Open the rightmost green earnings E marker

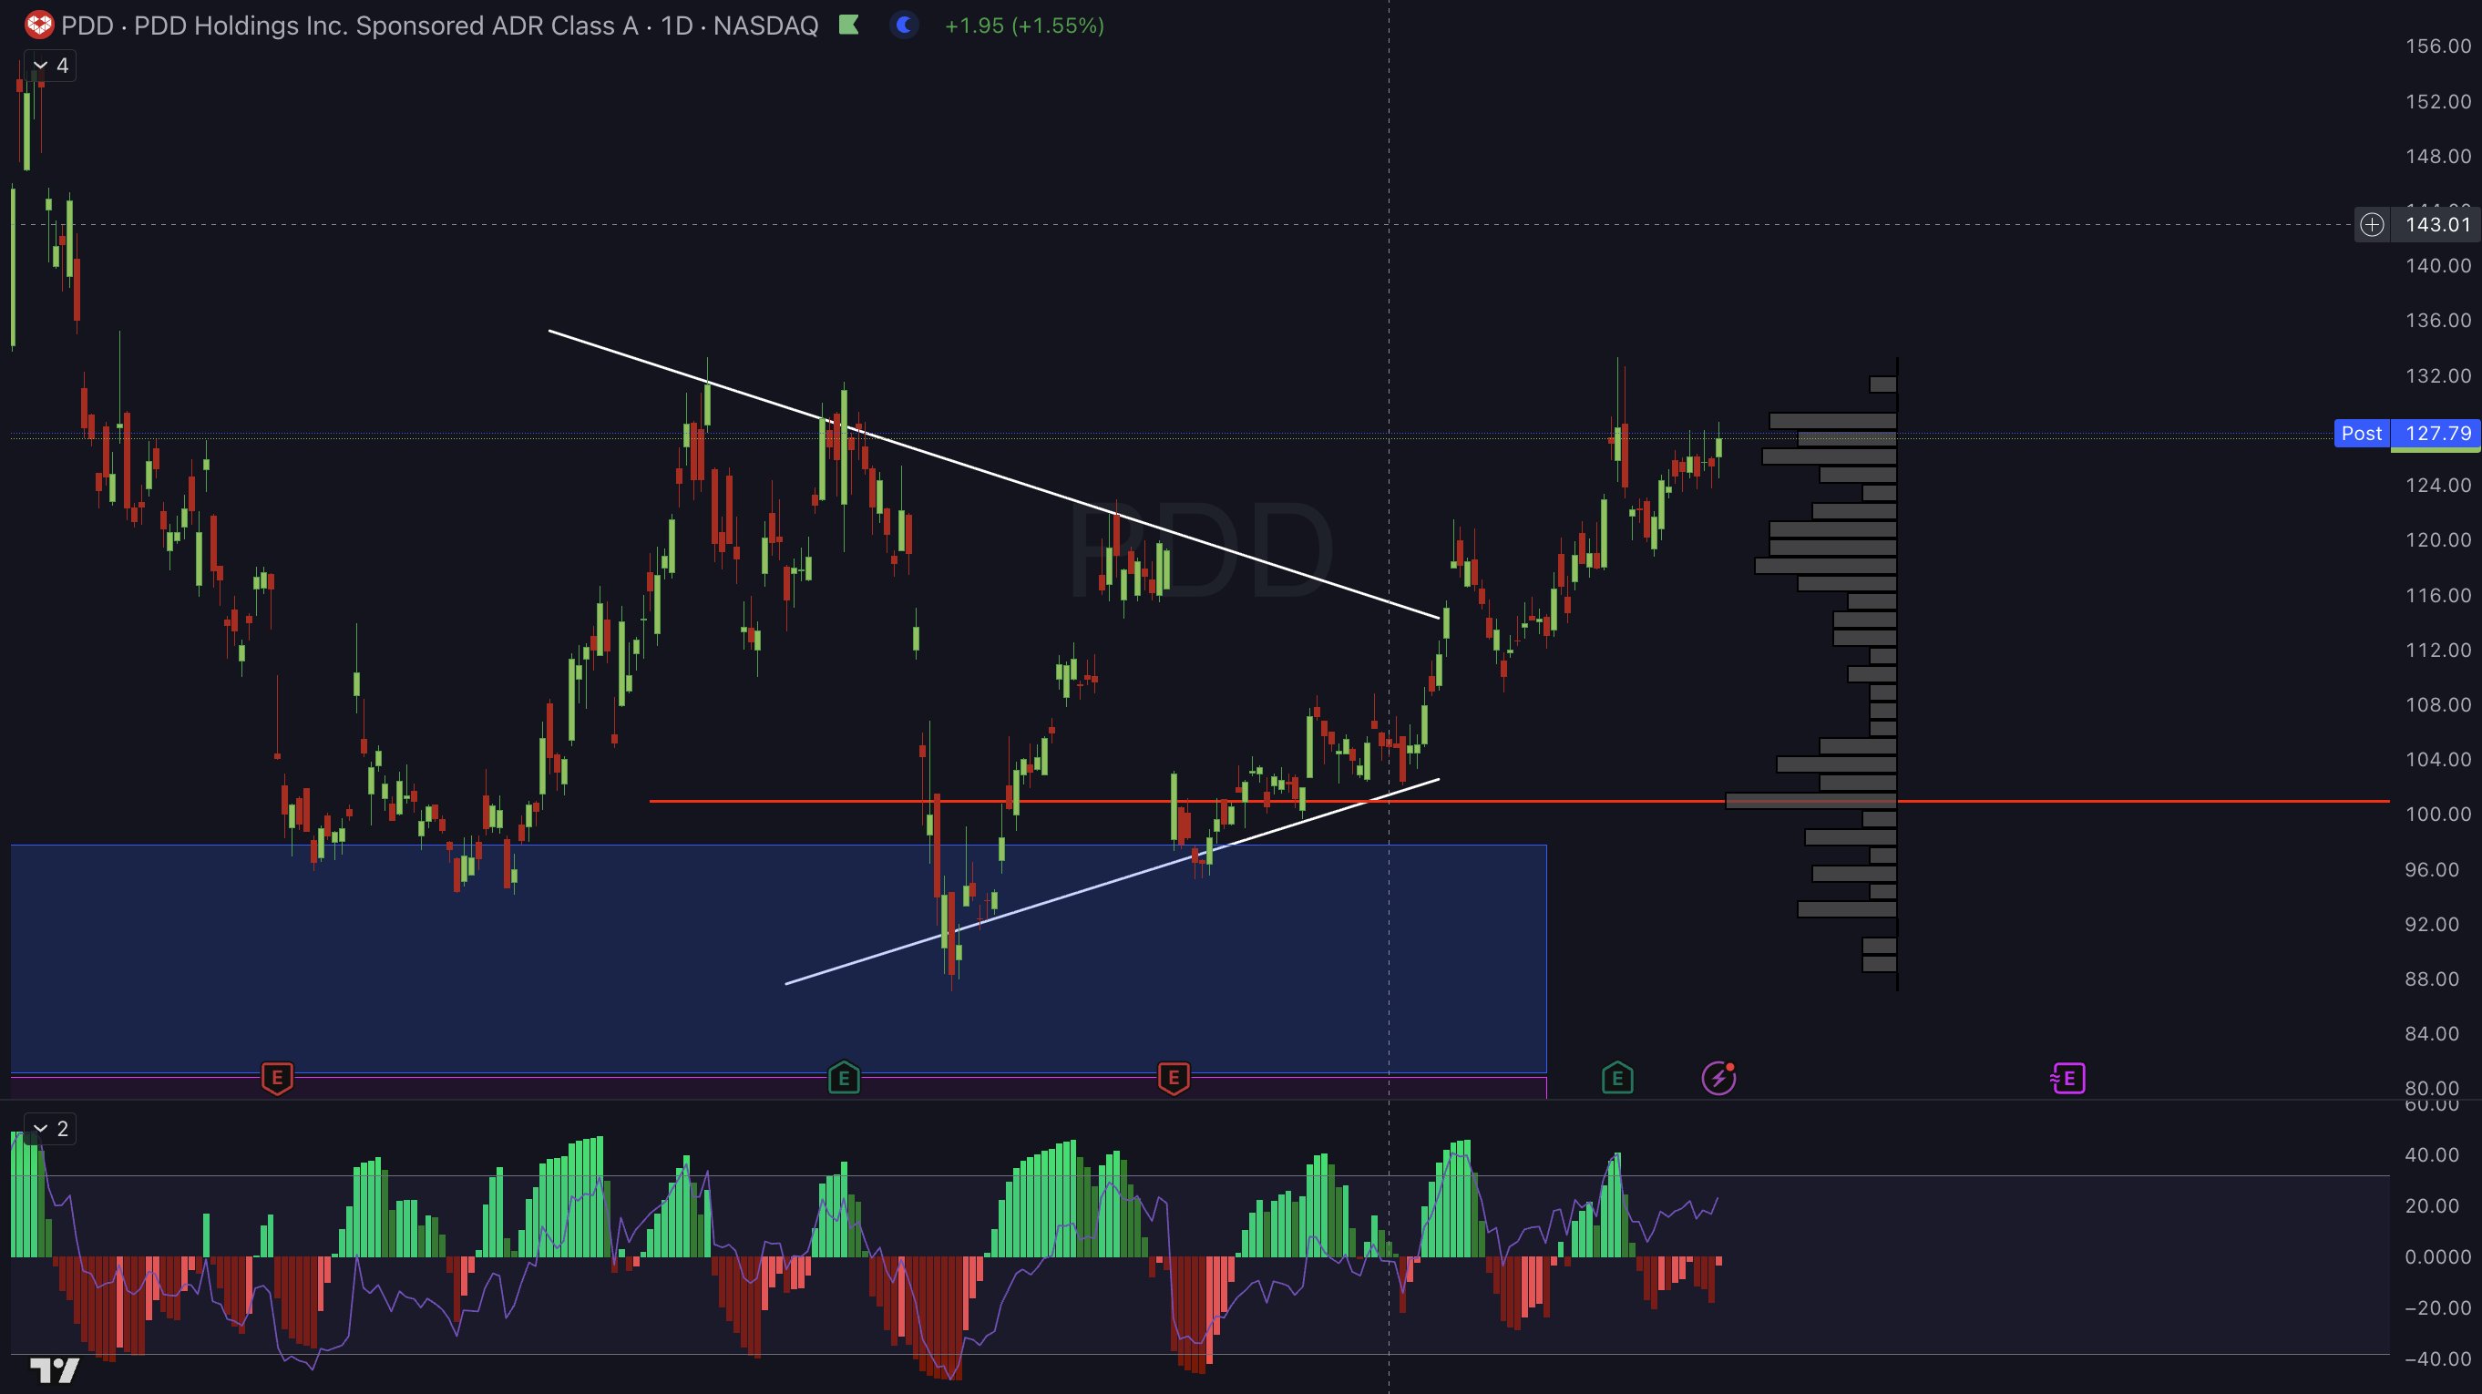tap(1617, 1078)
